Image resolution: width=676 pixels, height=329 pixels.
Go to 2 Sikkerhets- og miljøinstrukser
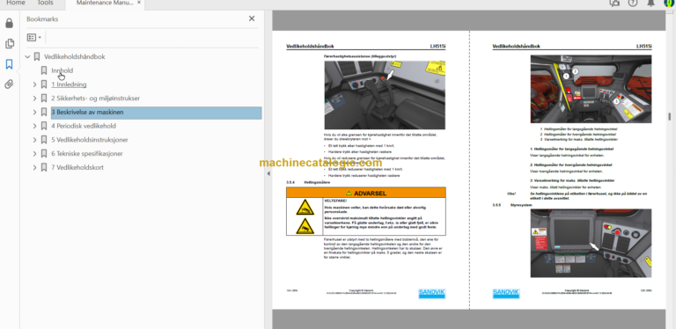(x=96, y=99)
